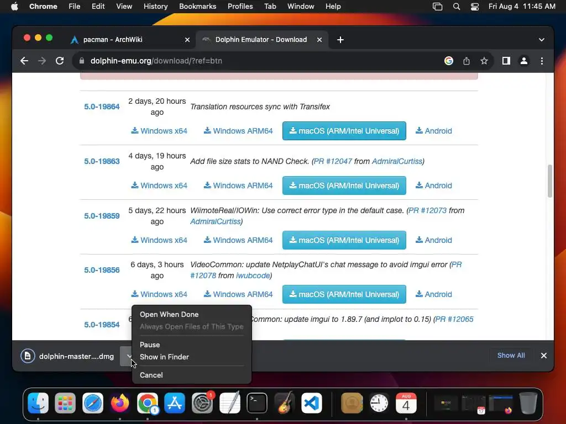This screenshot has height=424, width=566.
Task: Open the History menu in menu bar
Action: (155, 7)
